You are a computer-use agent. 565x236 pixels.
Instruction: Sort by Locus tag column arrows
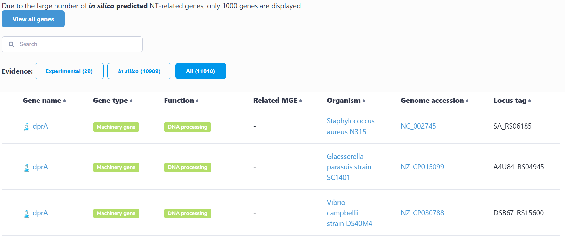click(530, 101)
